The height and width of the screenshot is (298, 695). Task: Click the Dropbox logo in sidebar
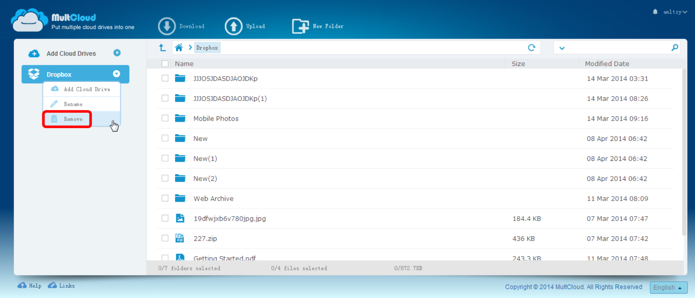tap(34, 74)
